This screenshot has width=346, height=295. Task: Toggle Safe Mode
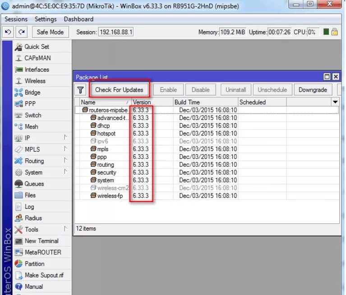pyautogui.click(x=51, y=32)
